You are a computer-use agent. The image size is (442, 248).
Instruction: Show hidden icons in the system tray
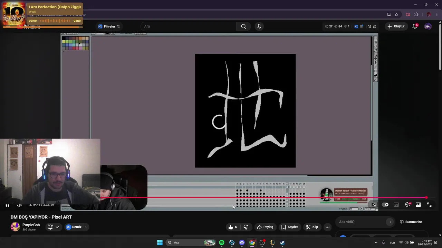point(376,242)
